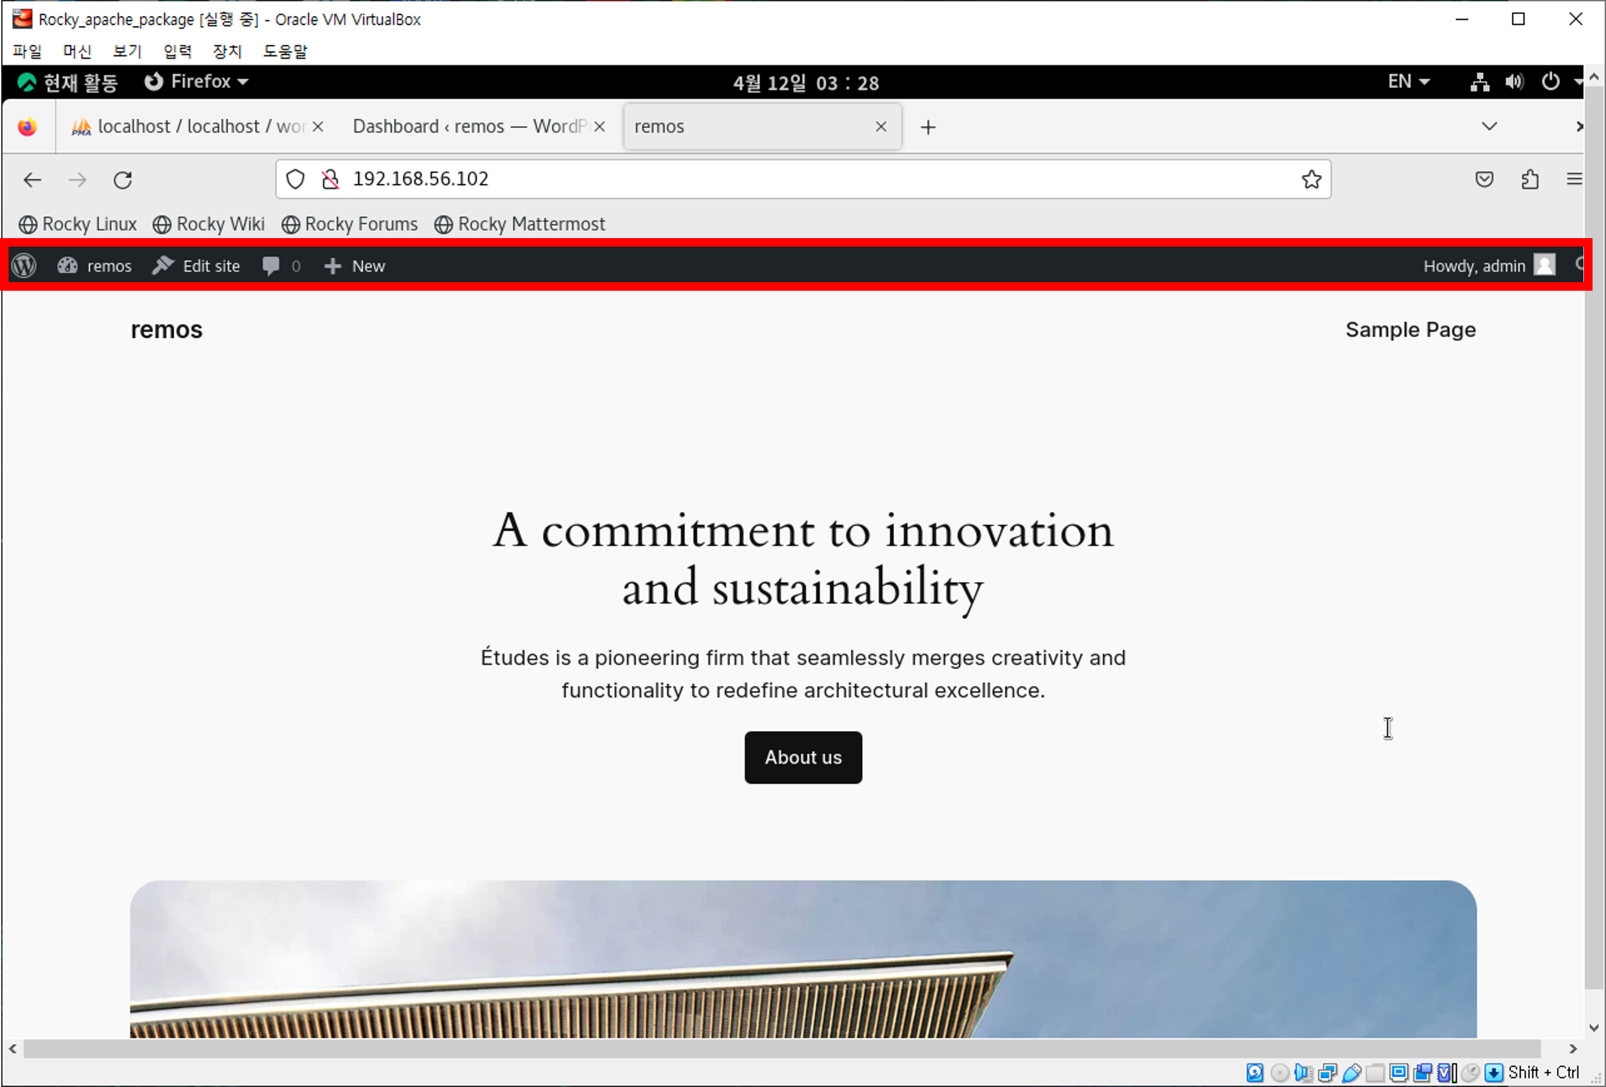1606x1087 pixels.
Task: Click the WordPress logo in admin bar
Action: 24,266
